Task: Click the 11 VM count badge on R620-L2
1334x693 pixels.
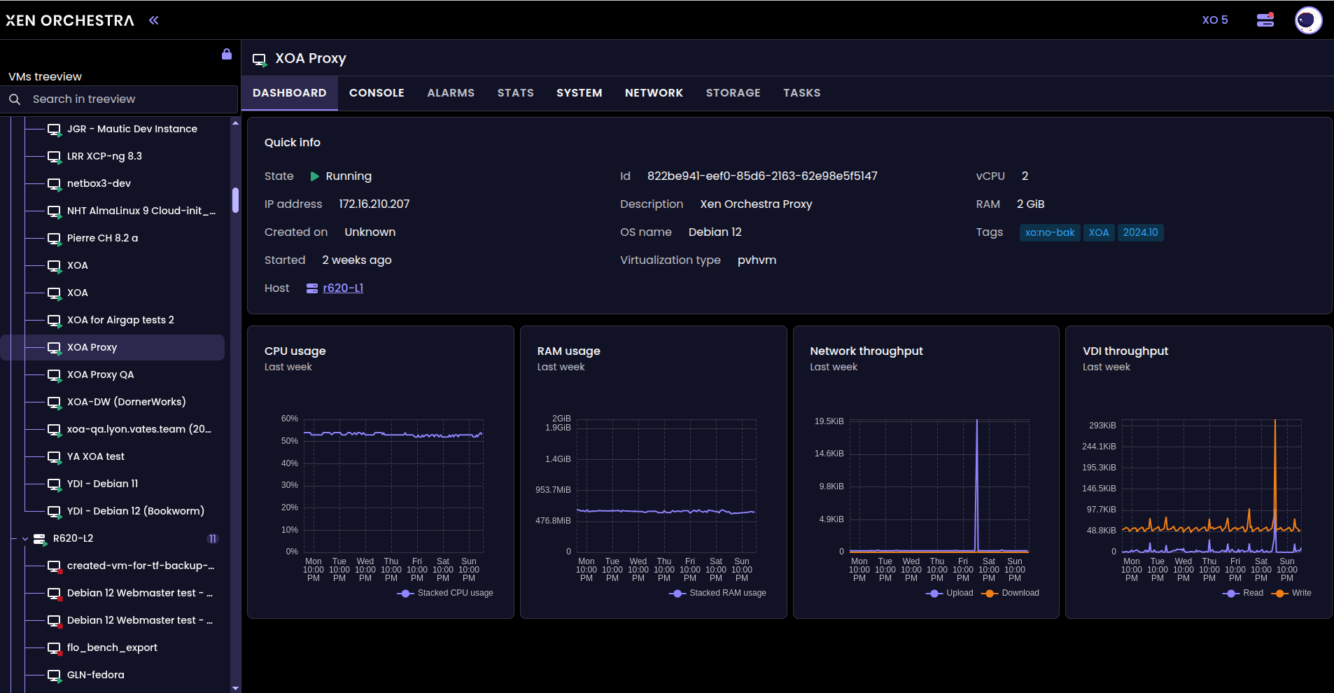Action: pyautogui.click(x=213, y=539)
